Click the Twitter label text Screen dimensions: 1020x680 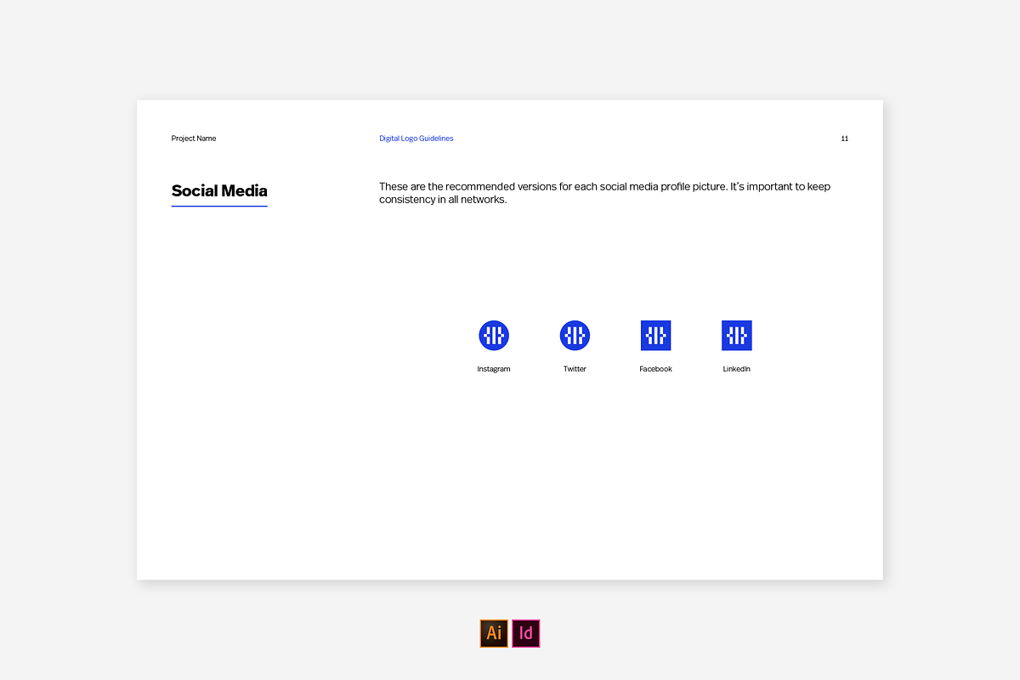click(575, 369)
